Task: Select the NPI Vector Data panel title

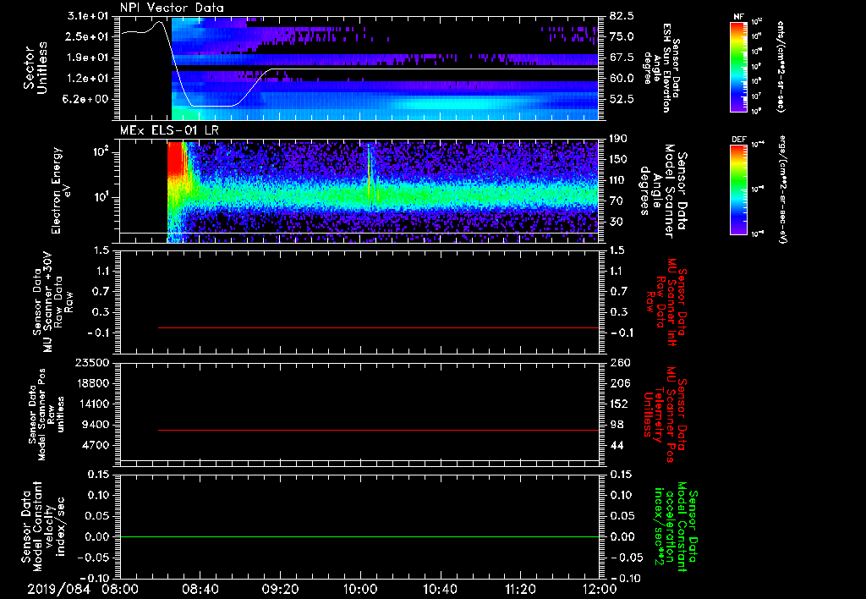Action: (x=172, y=7)
